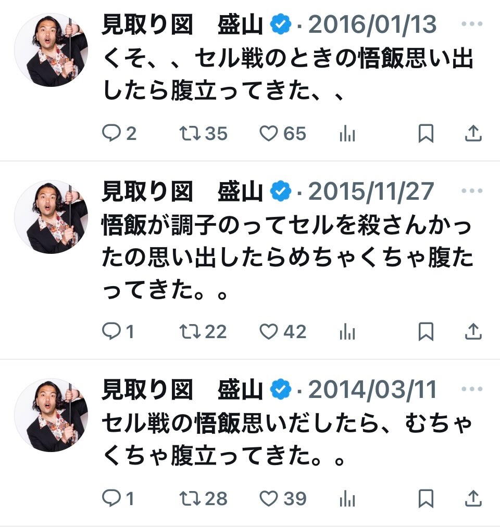
Task: Share the 2016/01/13 tweet
Action: (x=472, y=134)
